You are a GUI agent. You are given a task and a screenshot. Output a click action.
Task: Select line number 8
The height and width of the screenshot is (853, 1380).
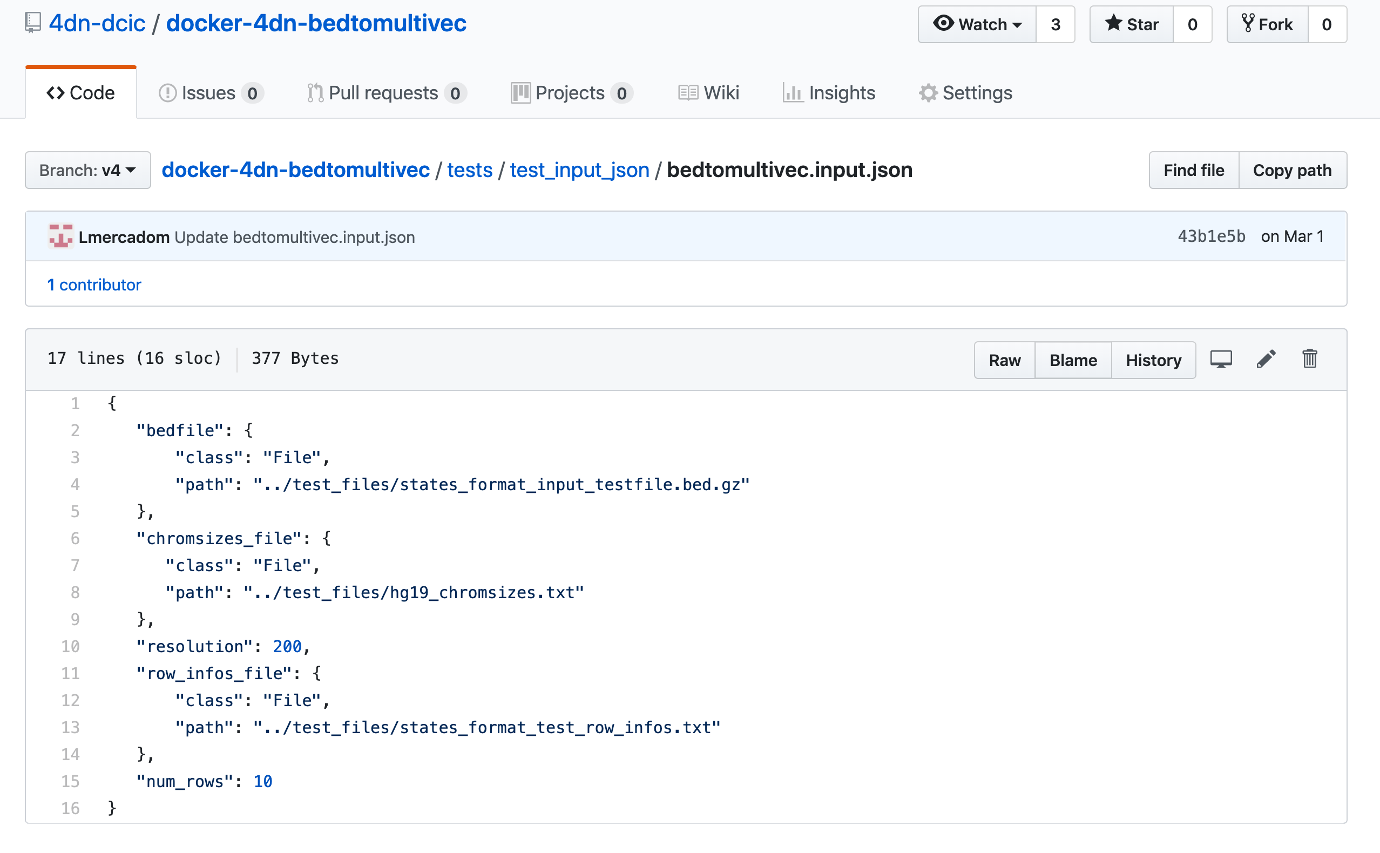[75, 592]
